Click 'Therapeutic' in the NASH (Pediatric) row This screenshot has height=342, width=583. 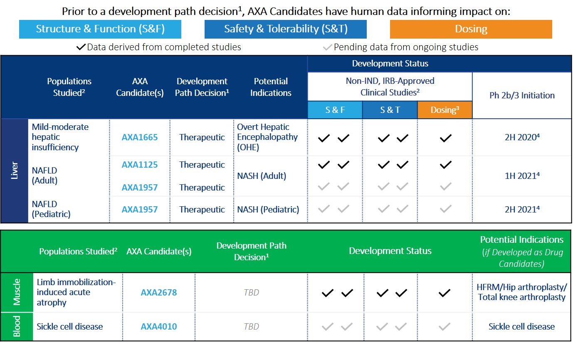tap(202, 210)
